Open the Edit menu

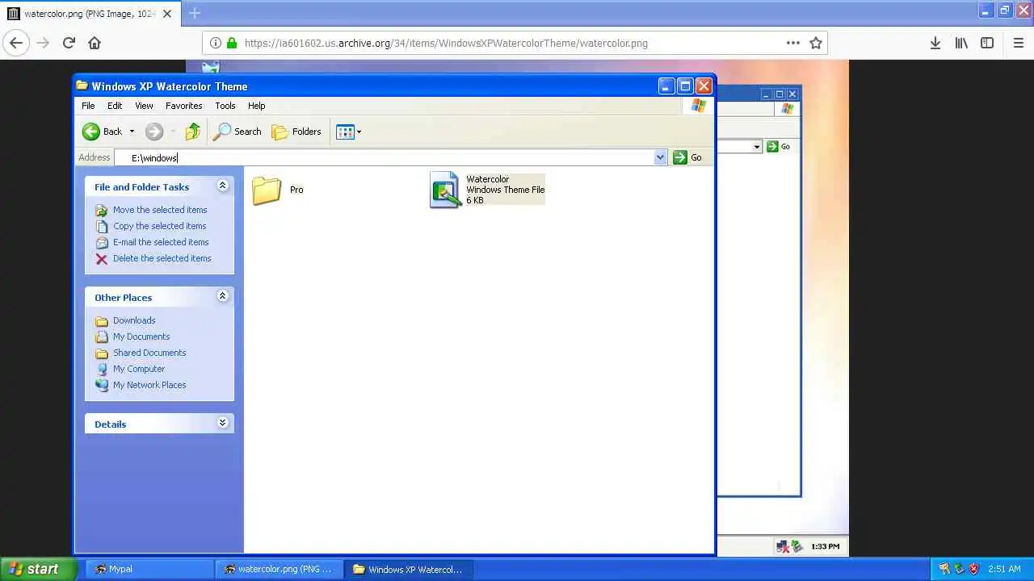coord(115,106)
